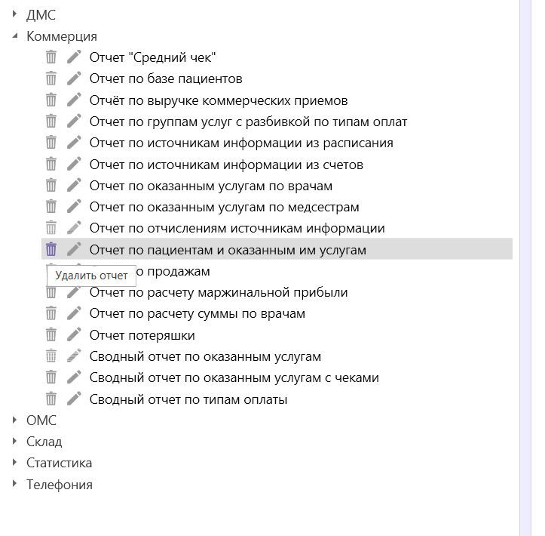Image resolution: width=545 pixels, height=536 pixels.
Task: Delete the "Средний чек" report via trash icon
Action: pyautogui.click(x=51, y=57)
